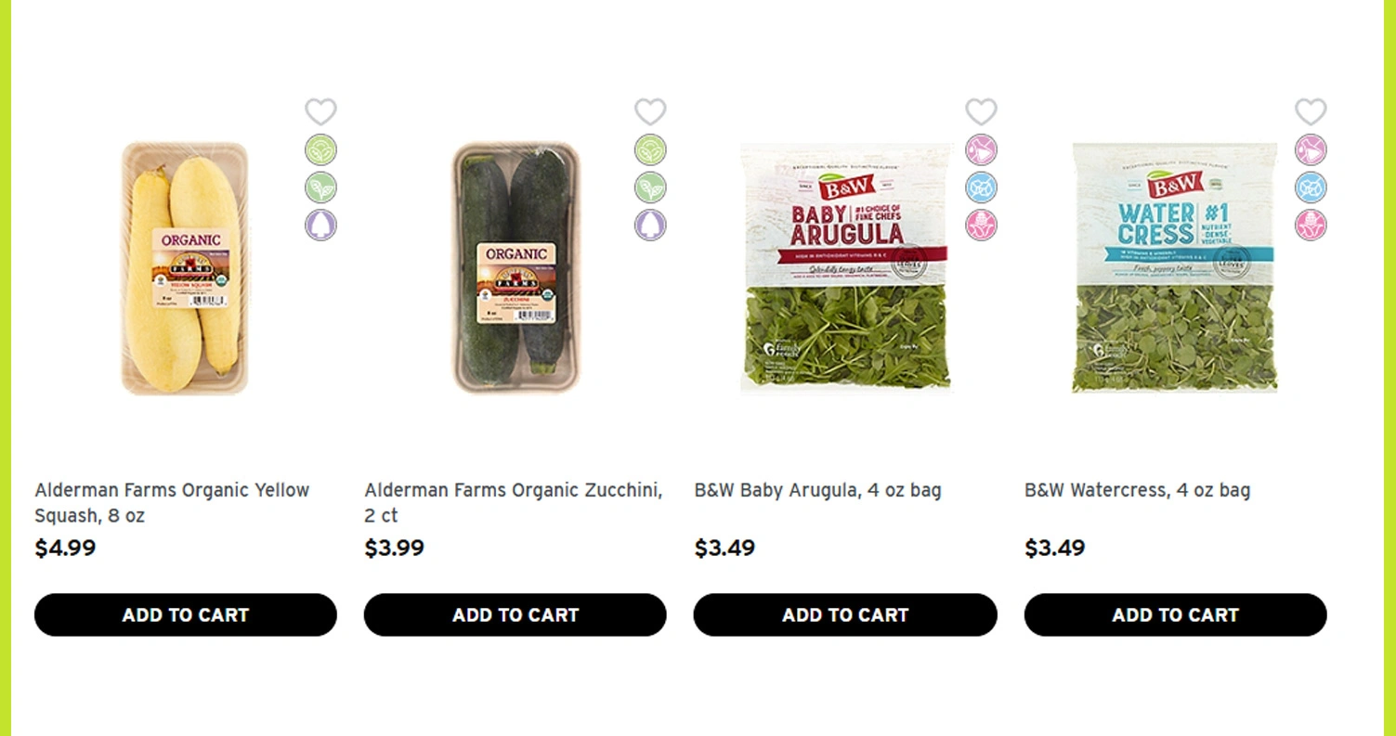Viewport: 1396px width, 736px height.
Task: Click crossed-out meat badge on Baby Arugula
Action: pyautogui.click(x=981, y=149)
